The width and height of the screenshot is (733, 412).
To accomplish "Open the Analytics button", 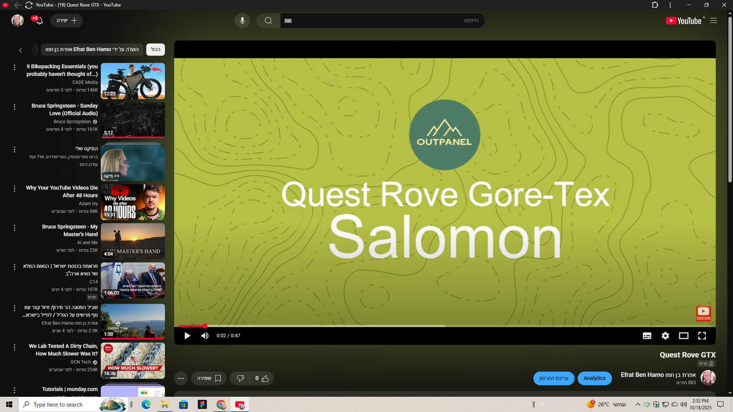I will (594, 378).
